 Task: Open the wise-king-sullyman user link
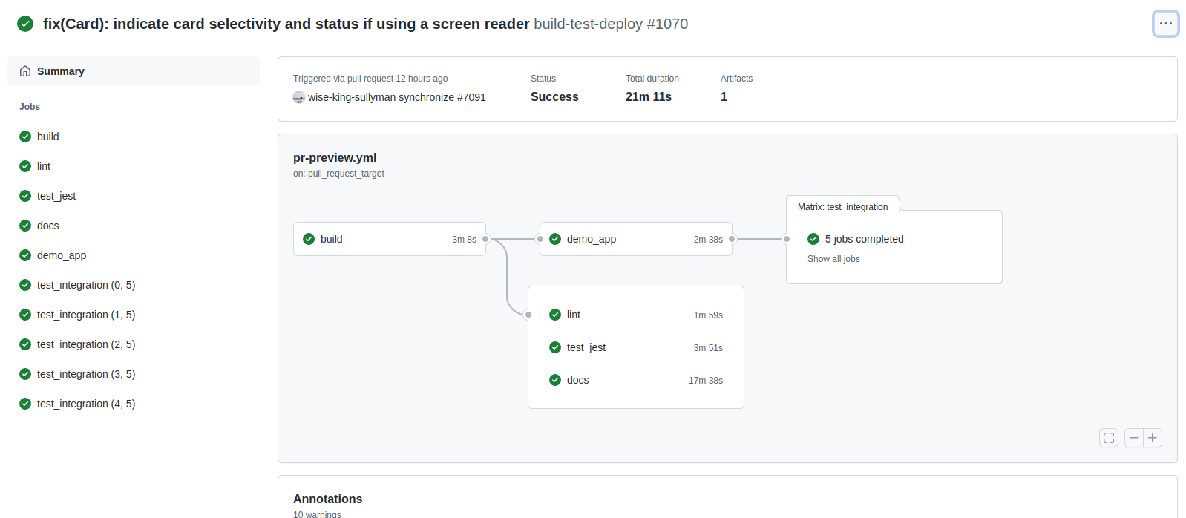click(352, 97)
